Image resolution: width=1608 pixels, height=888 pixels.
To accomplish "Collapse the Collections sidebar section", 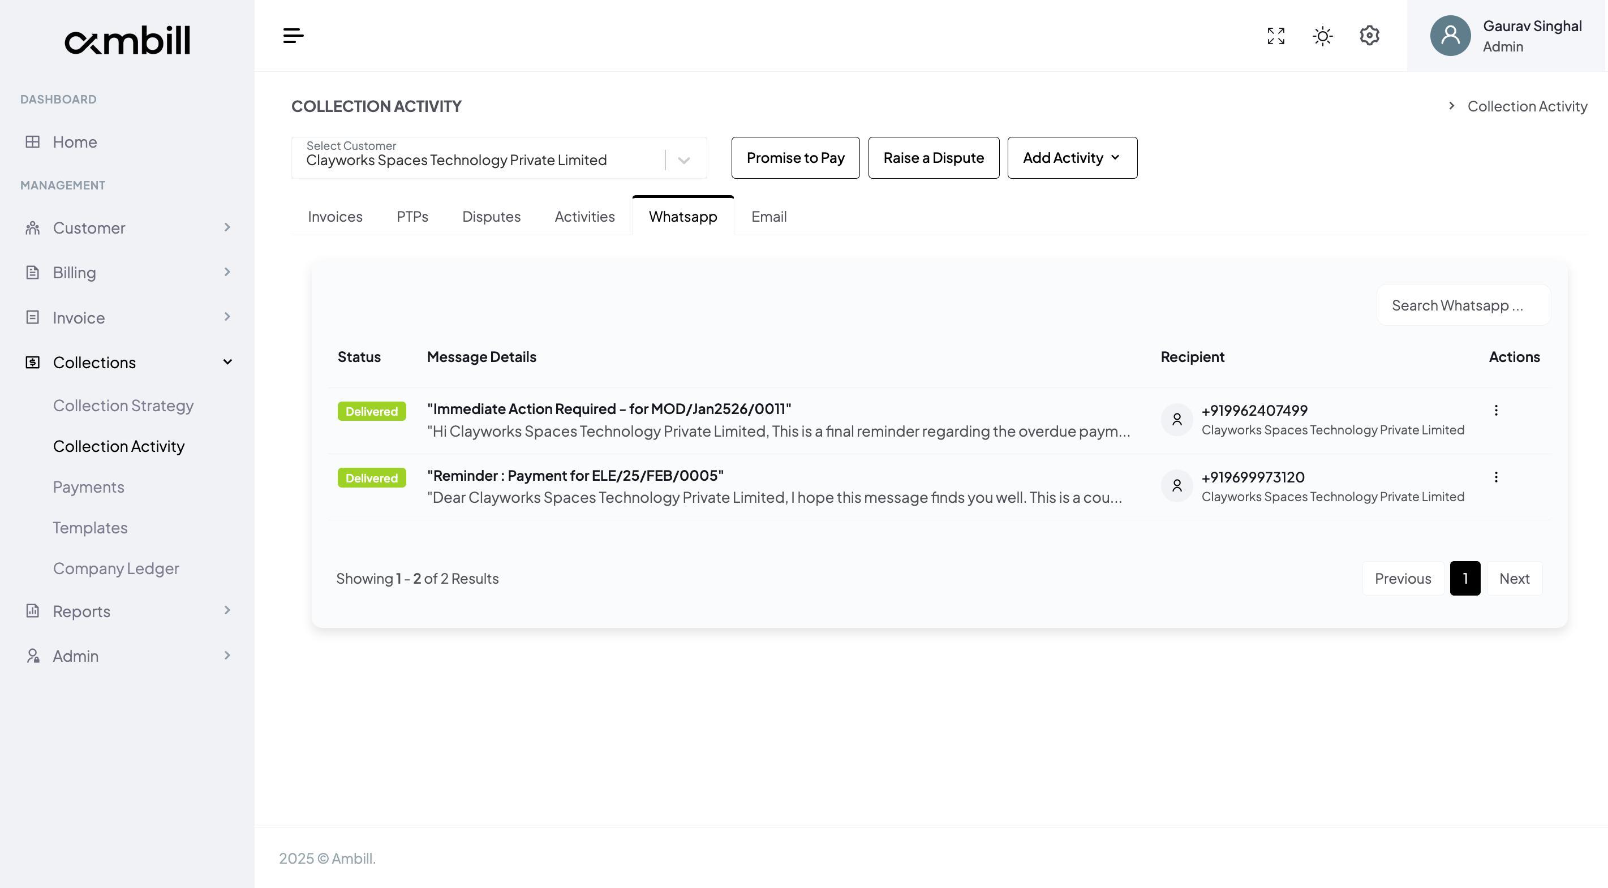I will (x=227, y=362).
